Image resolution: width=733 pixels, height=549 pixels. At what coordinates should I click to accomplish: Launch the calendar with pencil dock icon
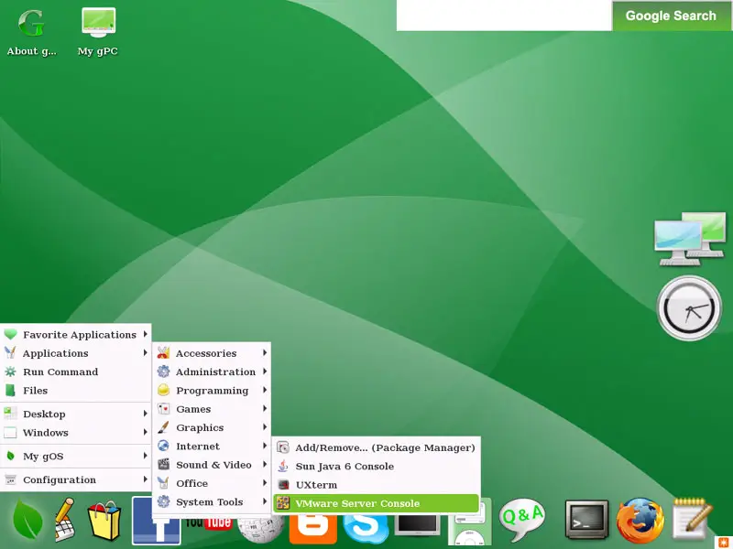click(65, 520)
